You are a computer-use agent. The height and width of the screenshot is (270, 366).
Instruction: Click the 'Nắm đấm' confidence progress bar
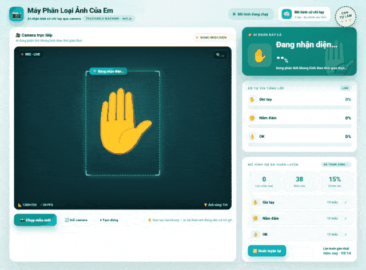[x=300, y=126]
